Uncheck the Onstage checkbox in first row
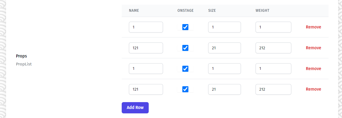The height and width of the screenshot is (118, 342). pyautogui.click(x=185, y=27)
